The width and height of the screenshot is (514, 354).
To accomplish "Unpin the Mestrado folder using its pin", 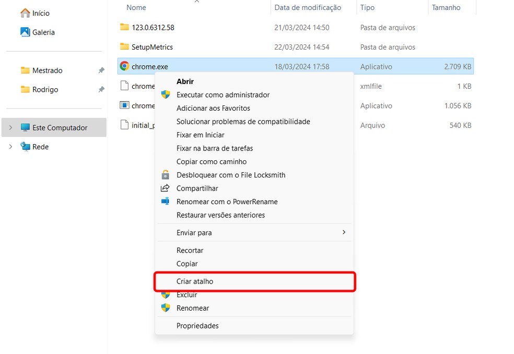I will pyautogui.click(x=101, y=70).
